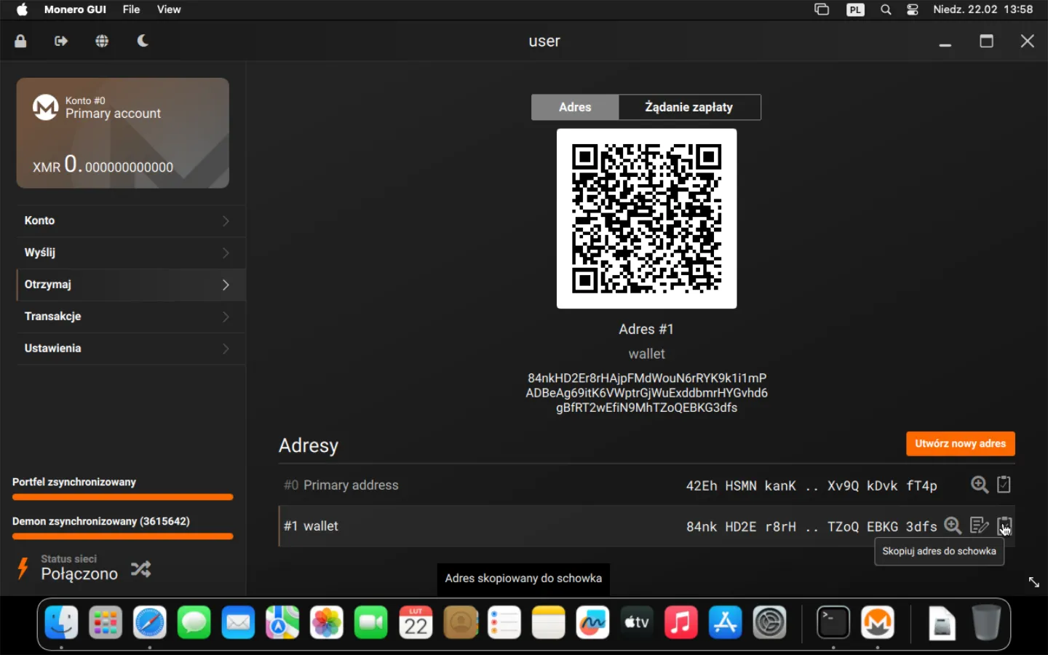Screen dimensions: 1048x655
Task: Click the chevron next to Konto
Action: pos(226,221)
